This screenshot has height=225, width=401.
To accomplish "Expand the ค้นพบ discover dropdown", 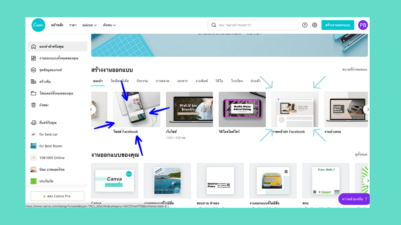I will [109, 25].
